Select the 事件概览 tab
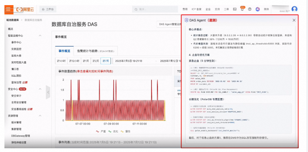Viewport: 308px width, 152px height. click(x=64, y=51)
